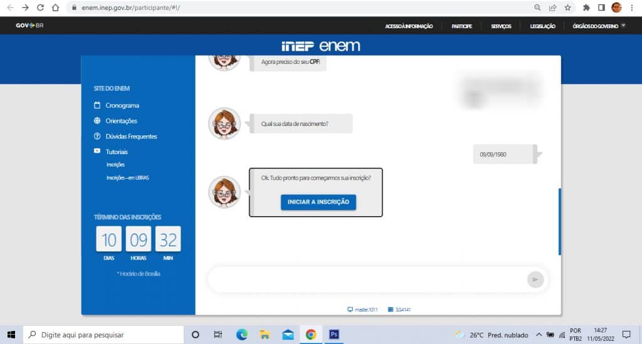Image resolution: width=642 pixels, height=344 pixels.
Task: Click the days countdown box showing 10
Action: point(109,239)
